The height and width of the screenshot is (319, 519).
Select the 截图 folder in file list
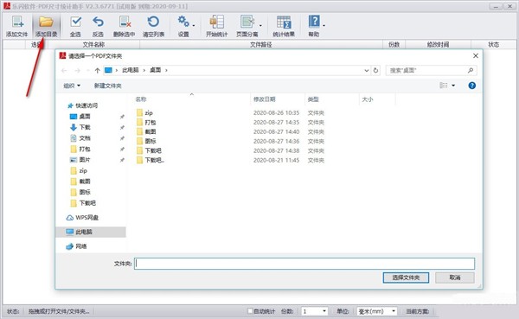click(151, 131)
